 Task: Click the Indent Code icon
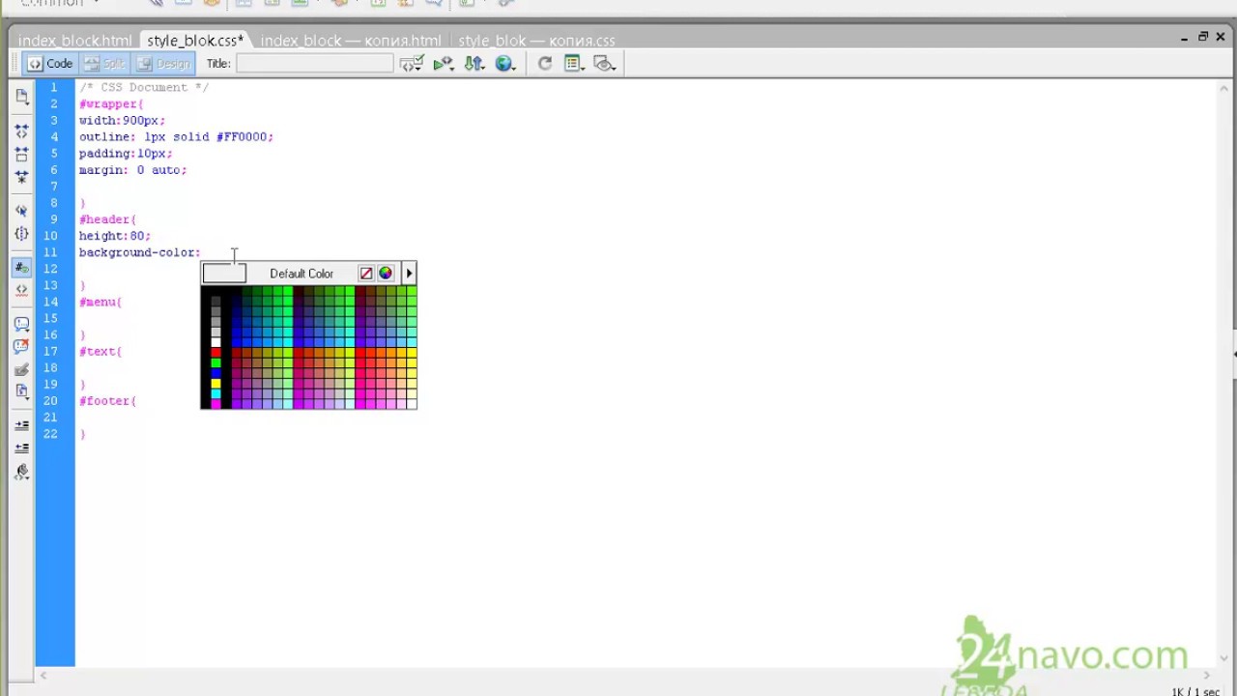[21, 425]
